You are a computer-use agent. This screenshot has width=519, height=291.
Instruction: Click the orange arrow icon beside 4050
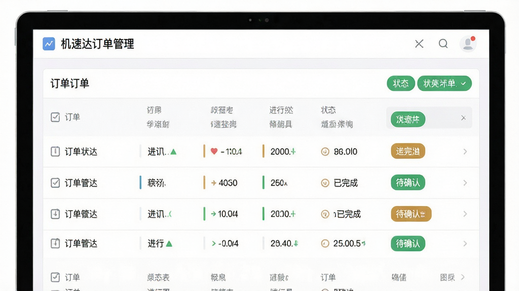click(x=213, y=183)
